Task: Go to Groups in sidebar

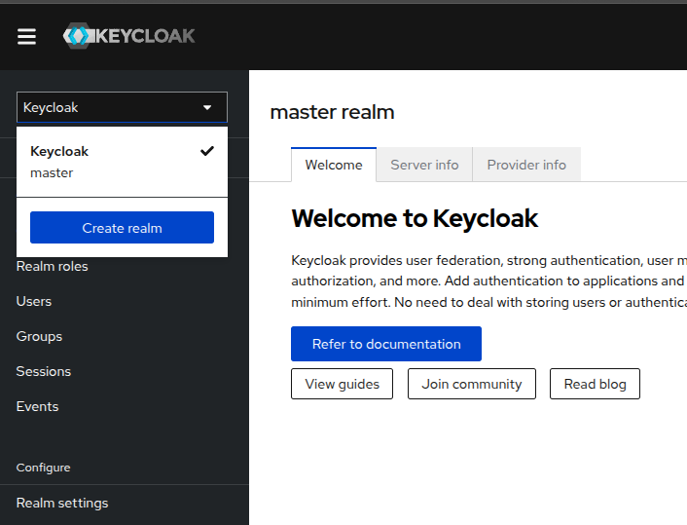Action: (39, 336)
